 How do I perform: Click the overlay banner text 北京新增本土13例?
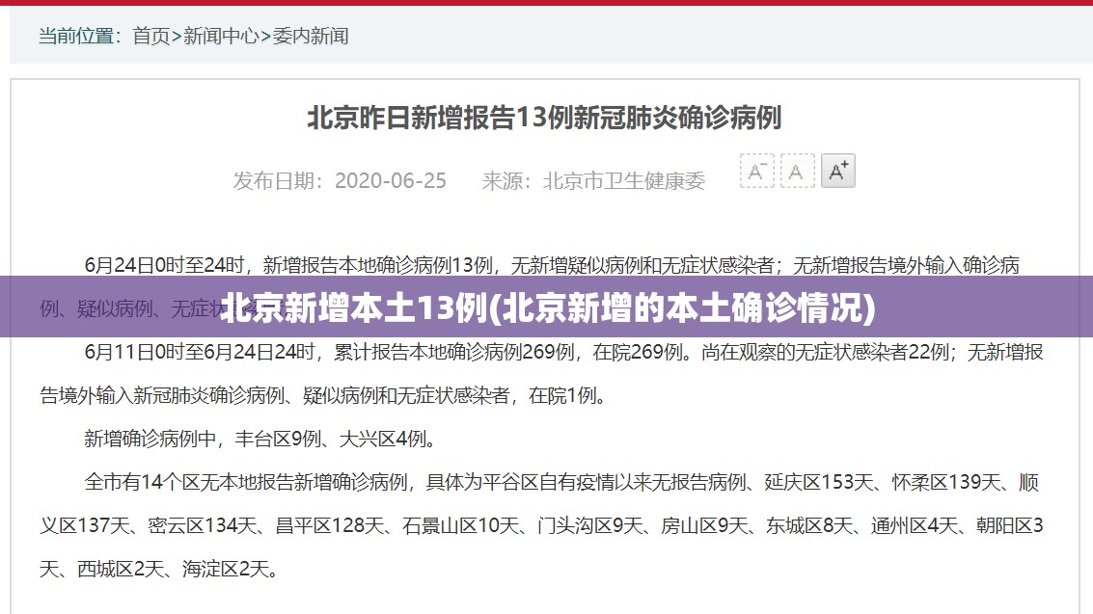coord(354,307)
